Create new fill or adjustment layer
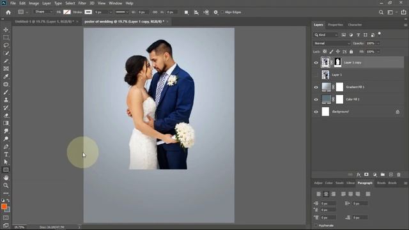409x230 pixels. (x=374, y=174)
